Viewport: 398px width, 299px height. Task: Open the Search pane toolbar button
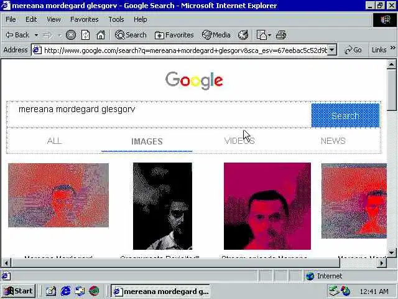[131, 35]
